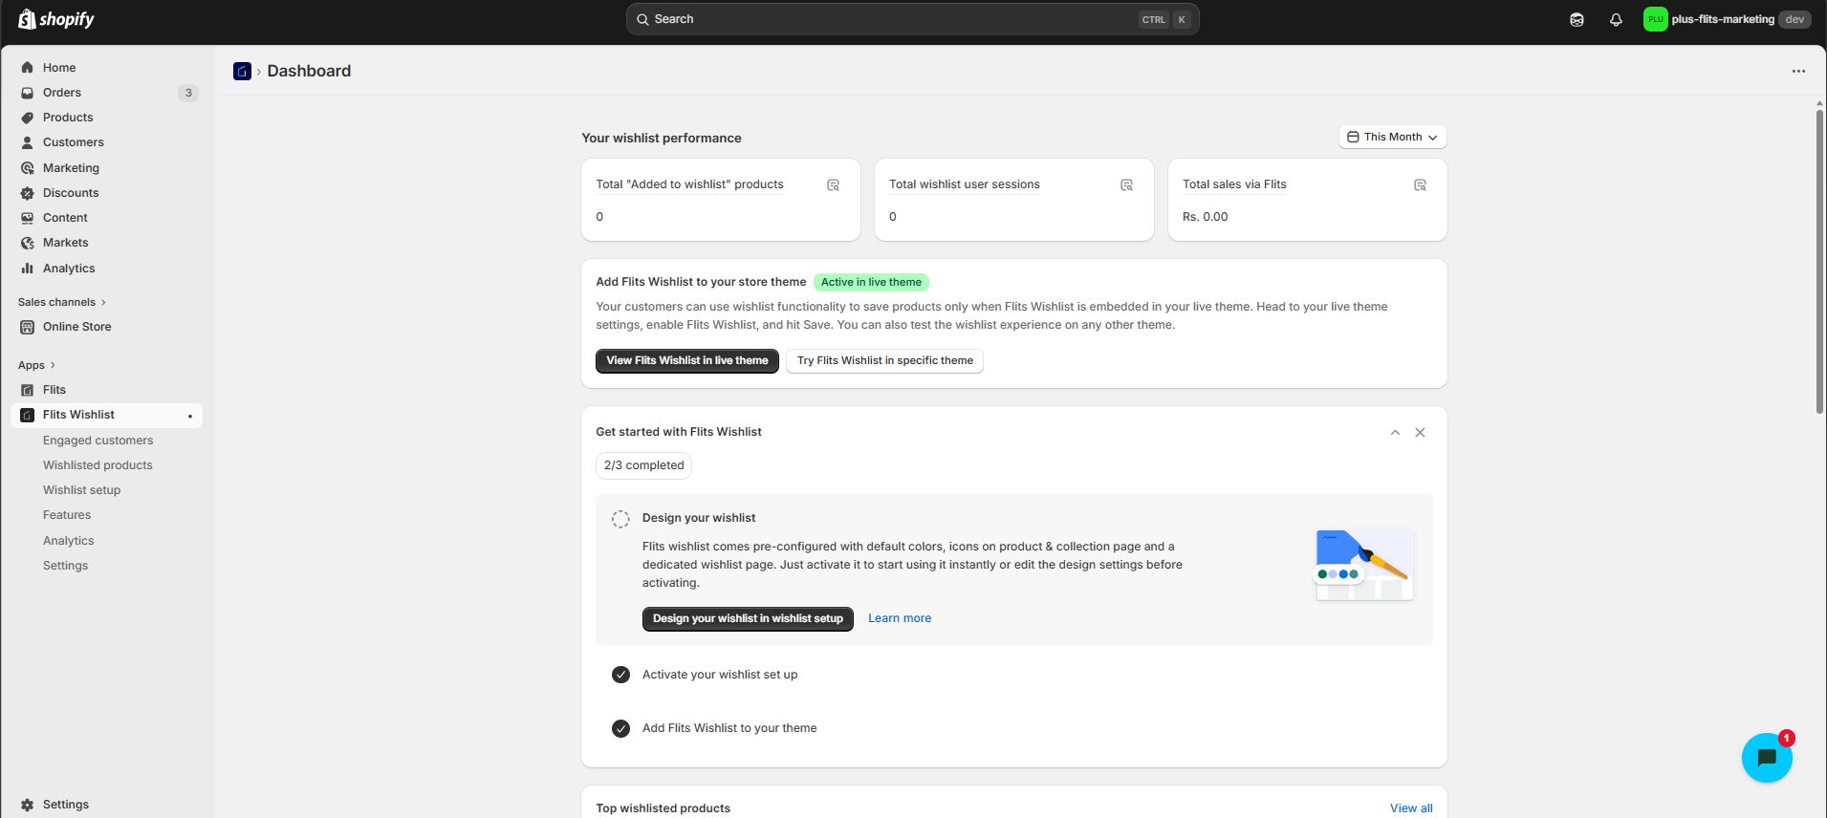Click the Shopify logo
1827x818 pixels.
point(56,19)
